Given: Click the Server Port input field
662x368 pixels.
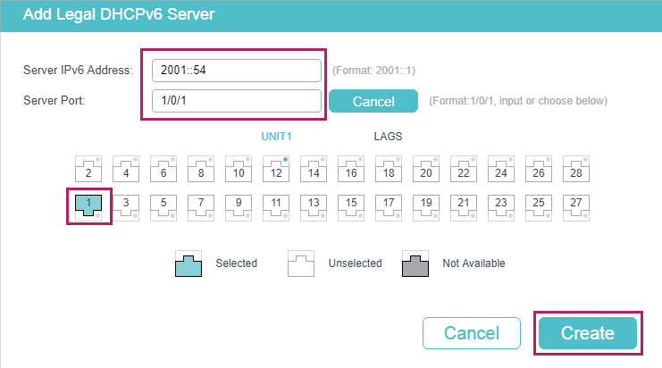Looking at the screenshot, I should (x=237, y=100).
